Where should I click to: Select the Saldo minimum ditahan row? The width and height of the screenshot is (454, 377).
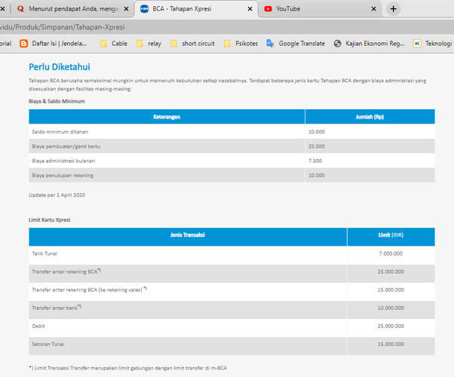232,132
